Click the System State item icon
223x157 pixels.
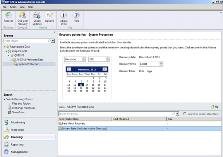pyautogui.click(x=60, y=128)
